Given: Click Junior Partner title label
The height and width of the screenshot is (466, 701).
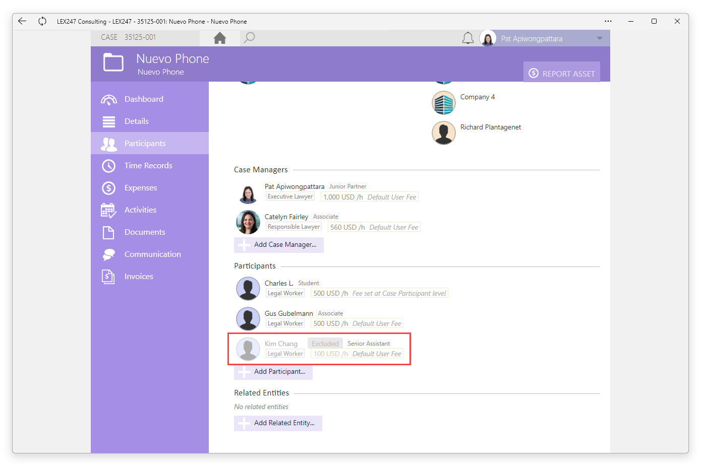Looking at the screenshot, I should [348, 186].
